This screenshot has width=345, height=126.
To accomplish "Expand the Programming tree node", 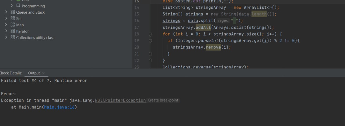I will (12, 6).
